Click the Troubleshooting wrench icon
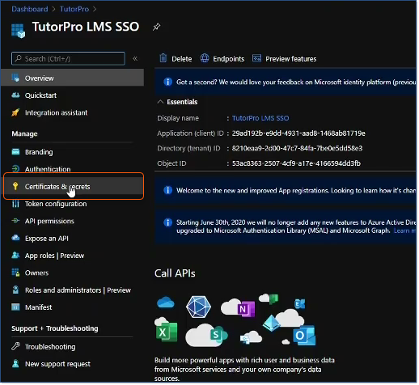419x385 pixels. click(15, 346)
